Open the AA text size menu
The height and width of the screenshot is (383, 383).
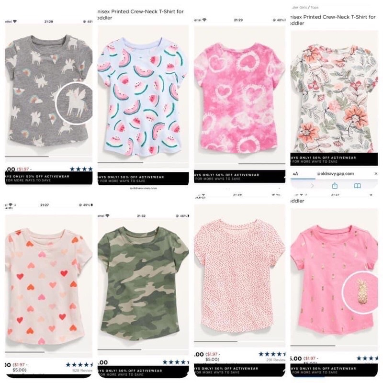(x=295, y=174)
